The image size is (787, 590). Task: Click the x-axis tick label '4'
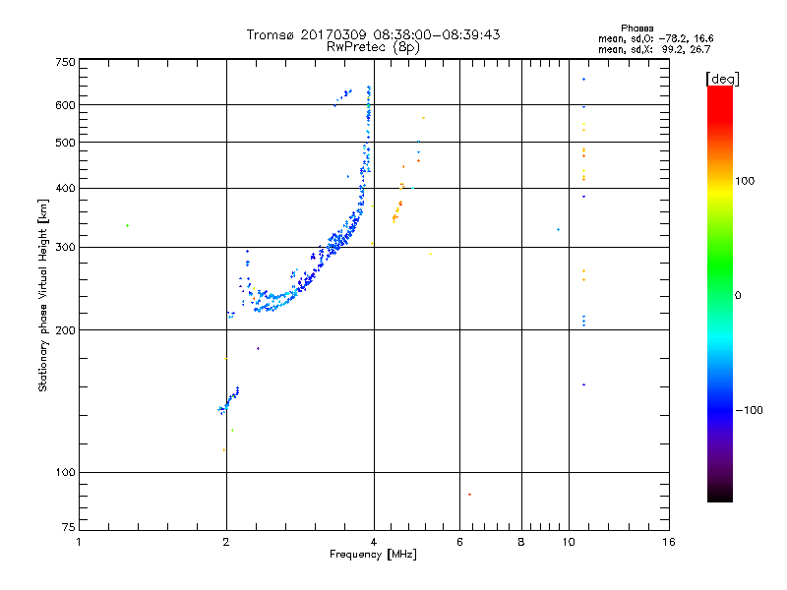click(x=374, y=542)
